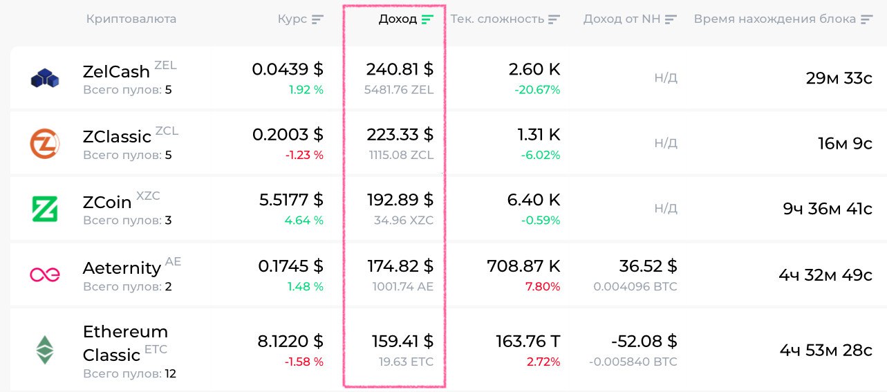
Task: Click the pink Aeternity infinity icon
Action: 45,274
